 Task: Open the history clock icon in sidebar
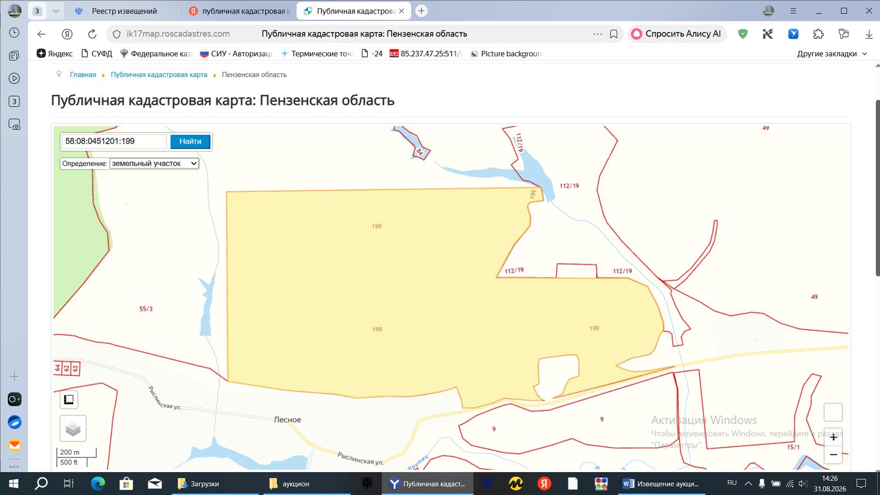tap(14, 33)
